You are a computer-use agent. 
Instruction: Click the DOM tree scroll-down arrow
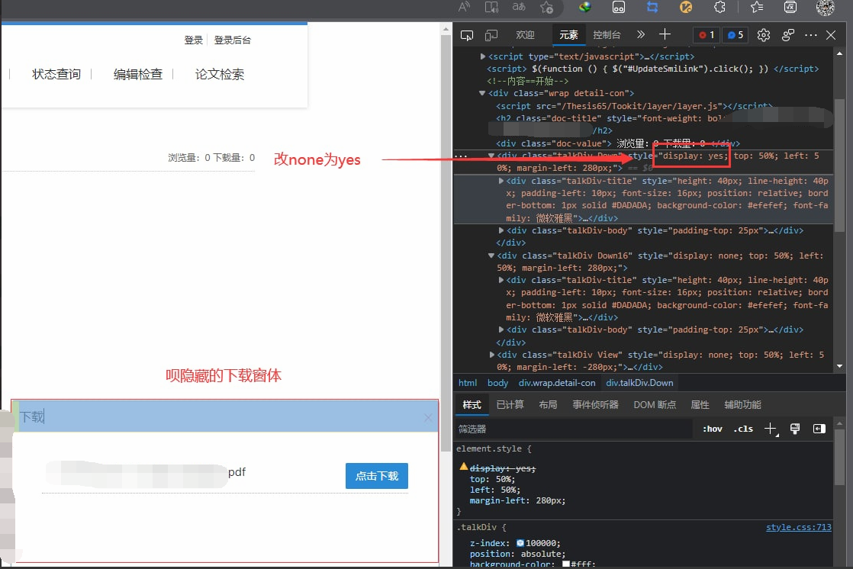coord(840,366)
